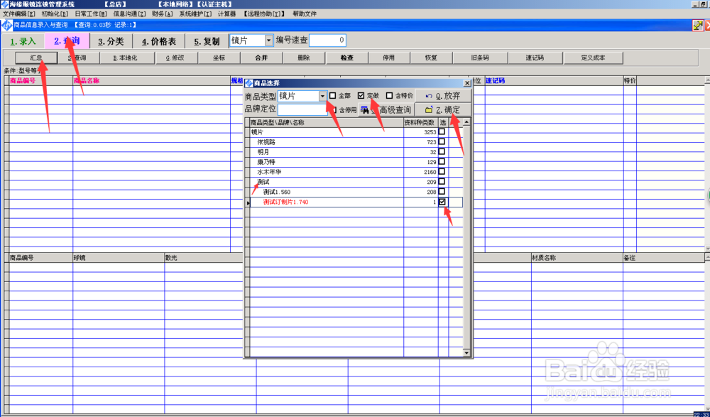The width and height of the screenshot is (710, 417).
Task: Switch to the 4.价格表 tab
Action: click(x=159, y=41)
